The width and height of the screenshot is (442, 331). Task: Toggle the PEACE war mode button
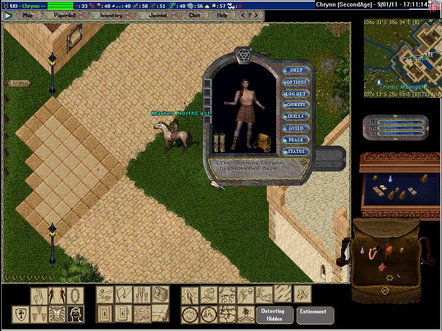click(x=296, y=140)
